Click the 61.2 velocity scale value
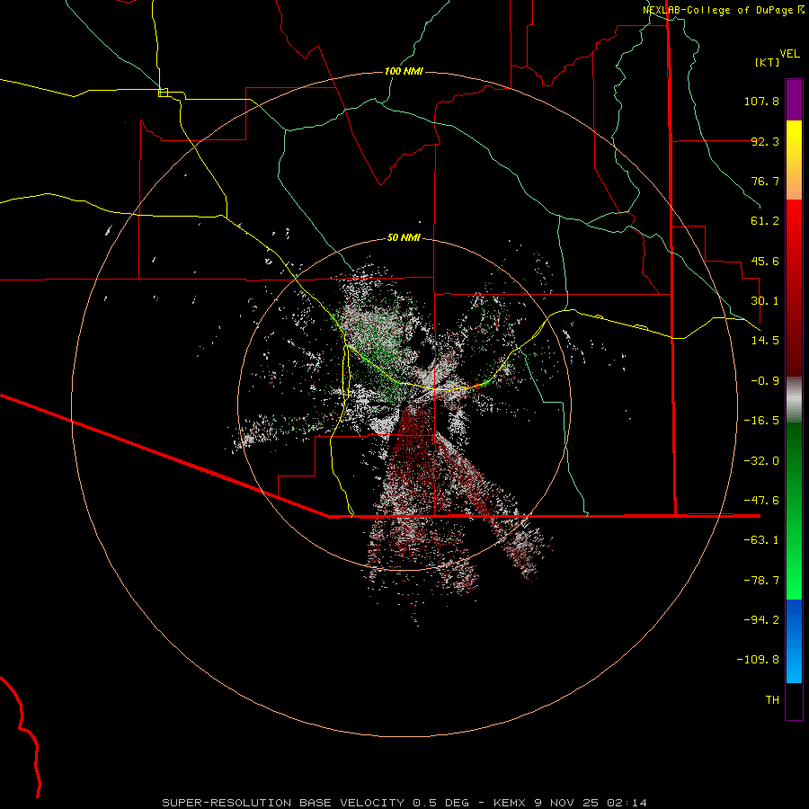 point(765,221)
